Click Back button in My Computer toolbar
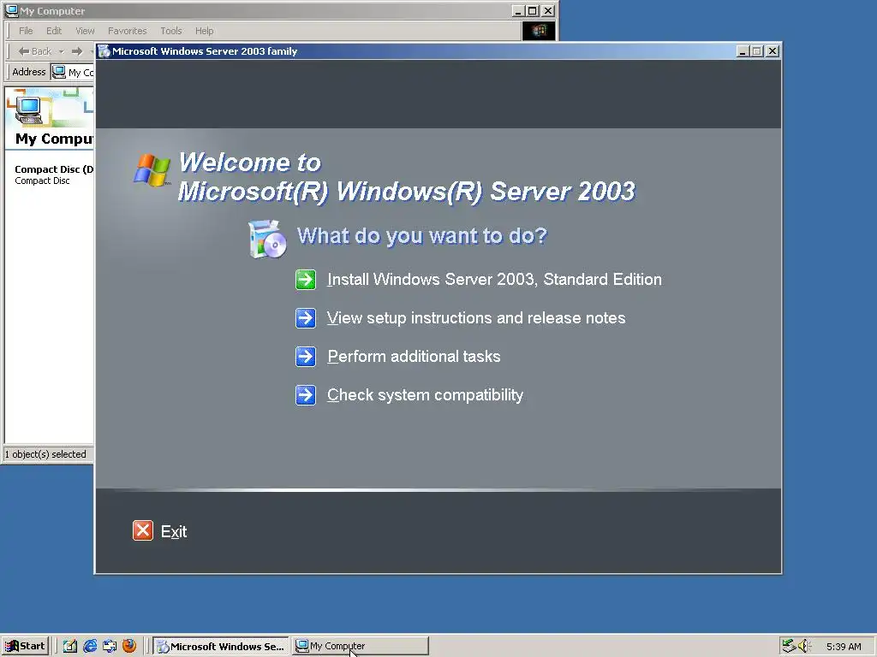The image size is (877, 657). (x=34, y=51)
